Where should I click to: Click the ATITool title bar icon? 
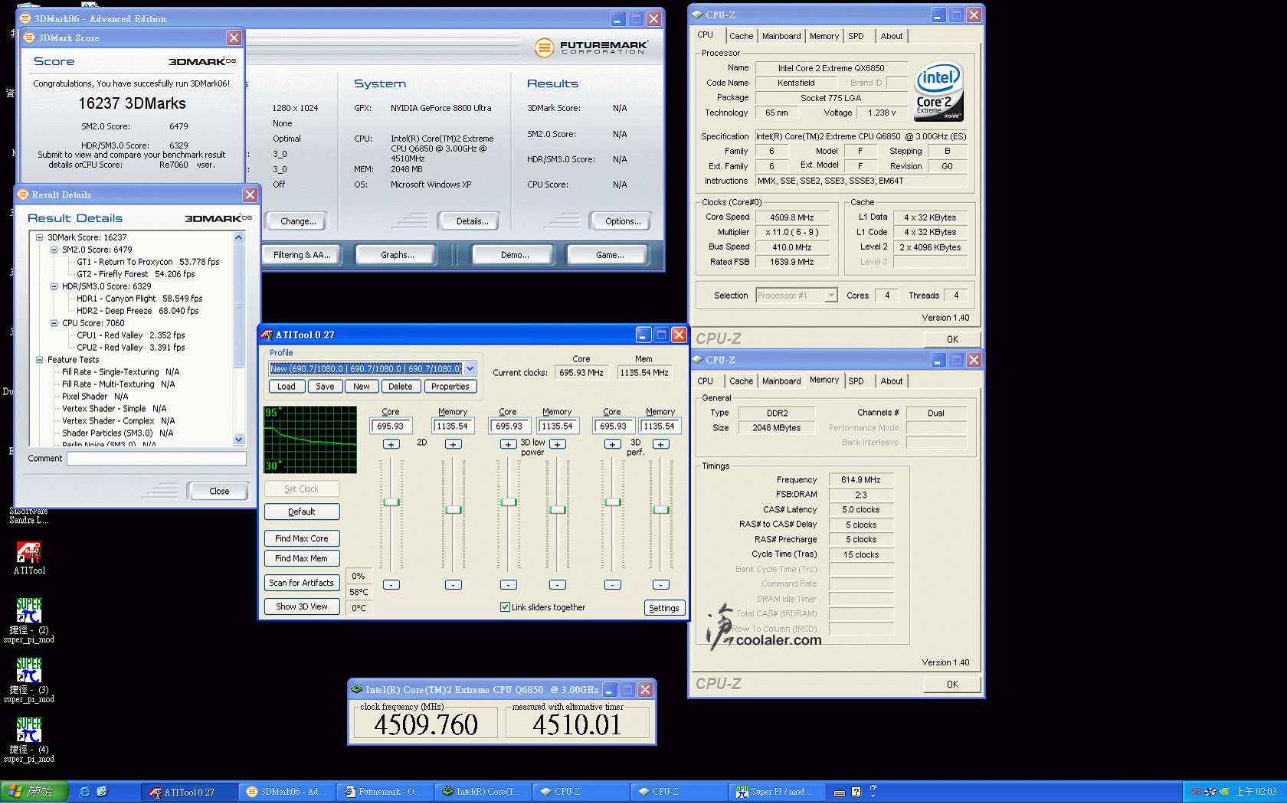(267, 335)
